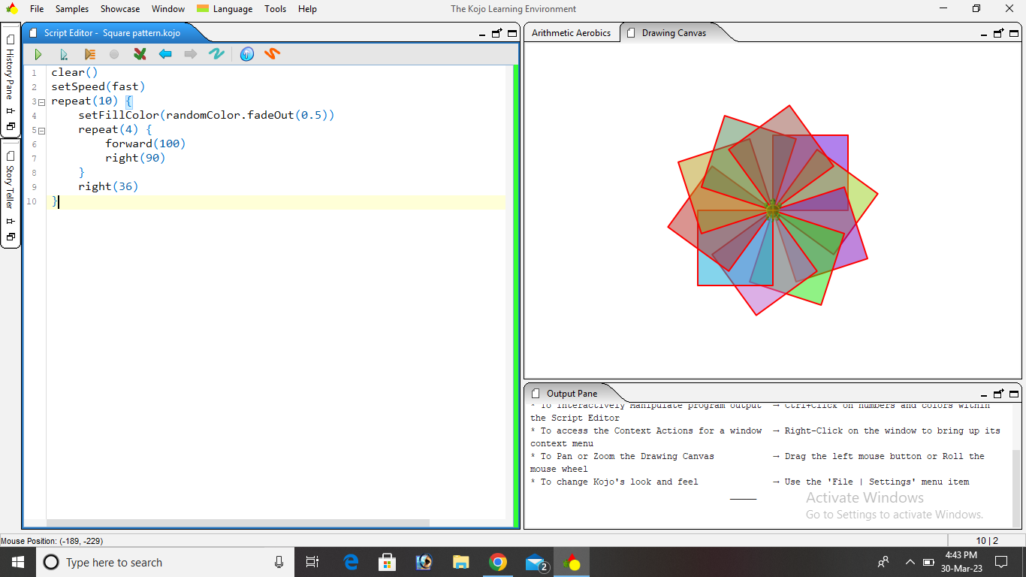Screen dimensions: 1026x577
Task: Restore the Story Teller window icon
Action: click(11, 237)
